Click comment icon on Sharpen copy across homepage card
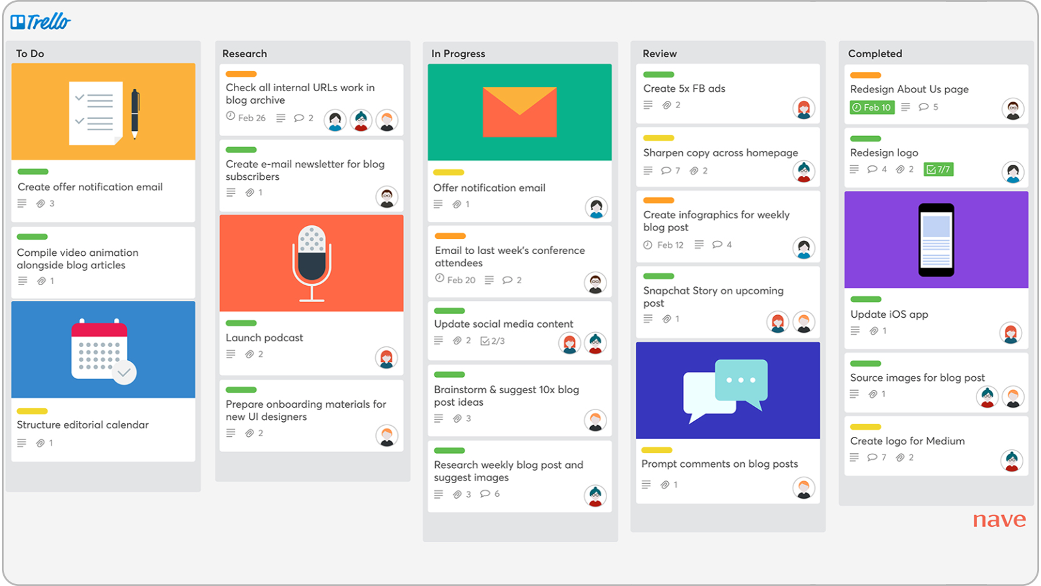Screen dimensions: 1041x586 [x=666, y=171]
